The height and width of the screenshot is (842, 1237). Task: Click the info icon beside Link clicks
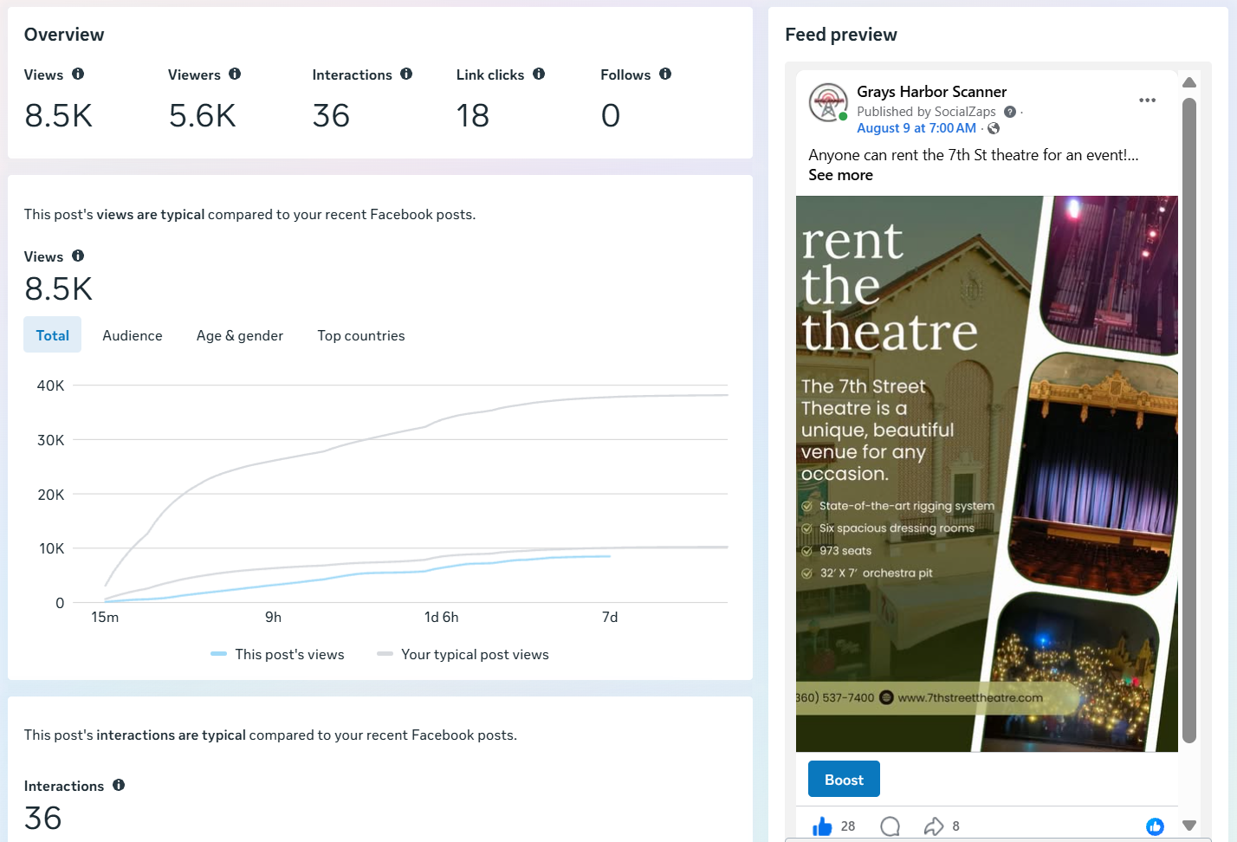tap(539, 74)
